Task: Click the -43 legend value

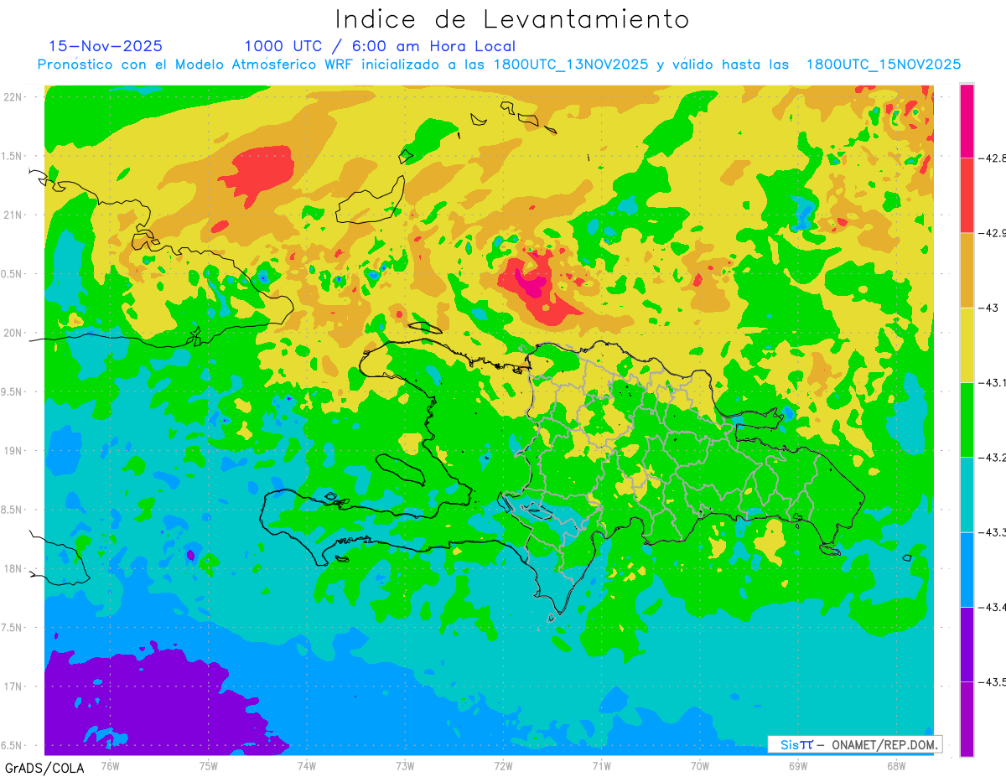Action: 989,308
